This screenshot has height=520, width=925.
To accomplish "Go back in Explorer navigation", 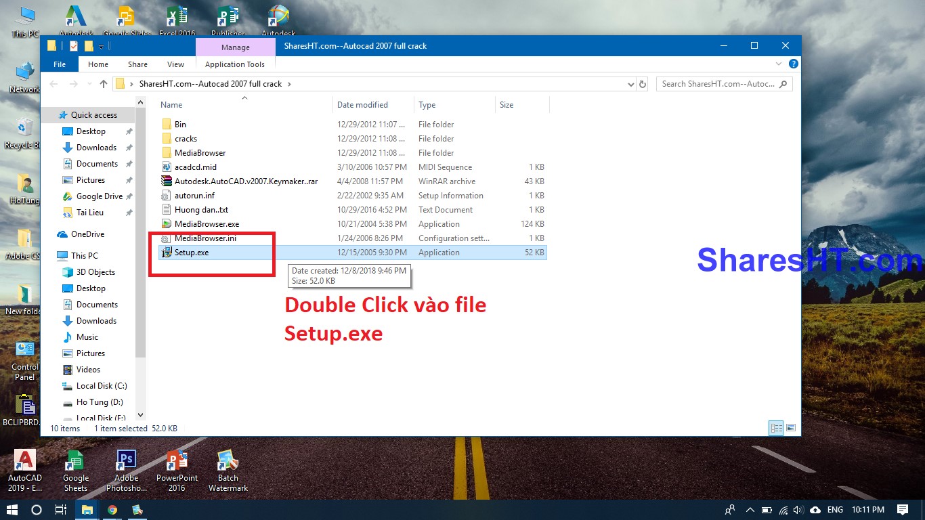I will (53, 84).
